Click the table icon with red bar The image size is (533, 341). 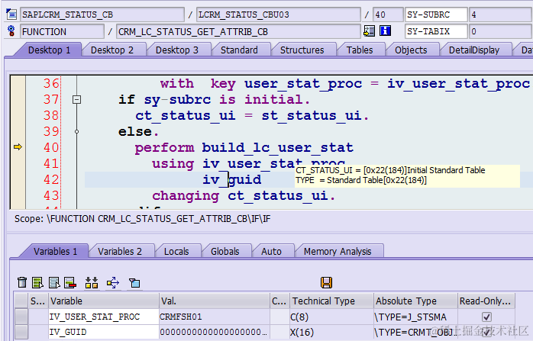[x=70, y=282]
